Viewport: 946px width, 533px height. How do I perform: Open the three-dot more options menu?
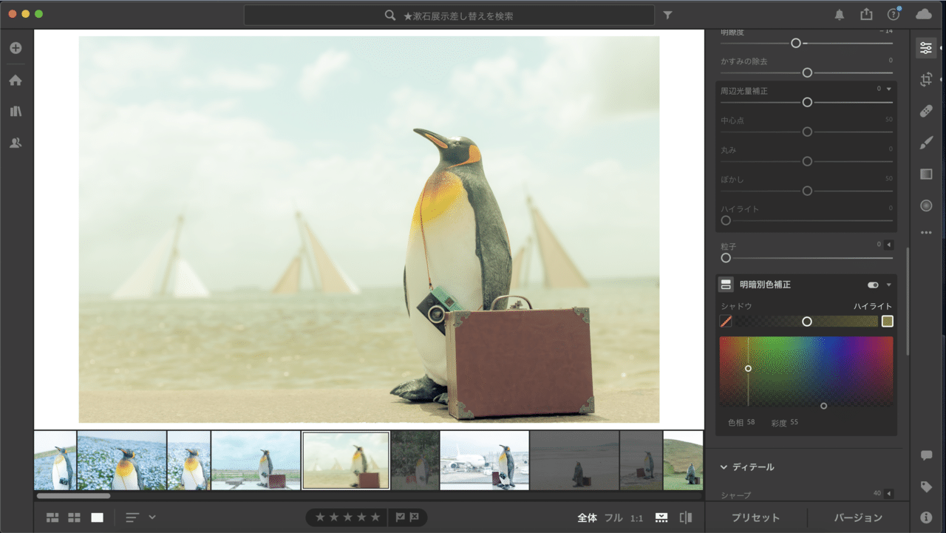click(x=925, y=233)
